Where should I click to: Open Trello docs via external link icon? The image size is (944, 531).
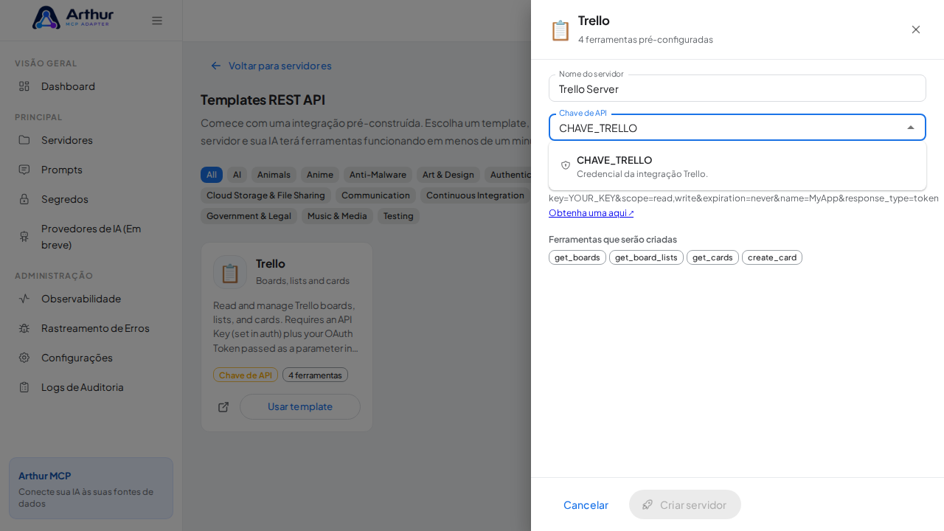pyautogui.click(x=223, y=407)
